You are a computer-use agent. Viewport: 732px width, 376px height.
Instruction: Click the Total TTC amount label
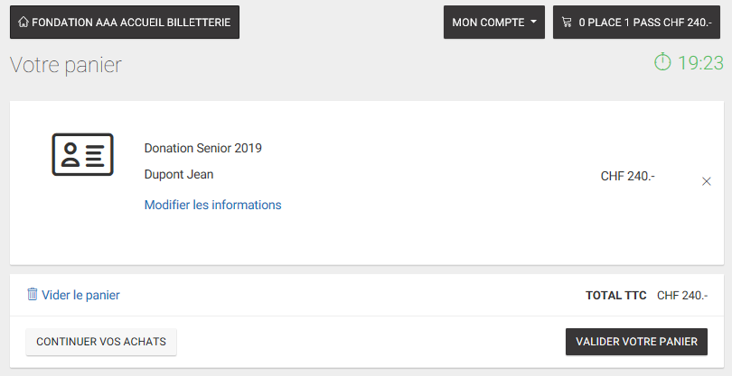(x=615, y=296)
